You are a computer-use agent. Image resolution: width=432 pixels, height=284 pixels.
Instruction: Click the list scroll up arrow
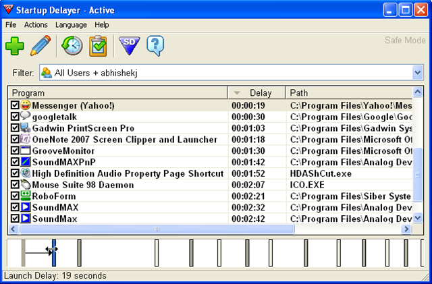[x=418, y=92]
